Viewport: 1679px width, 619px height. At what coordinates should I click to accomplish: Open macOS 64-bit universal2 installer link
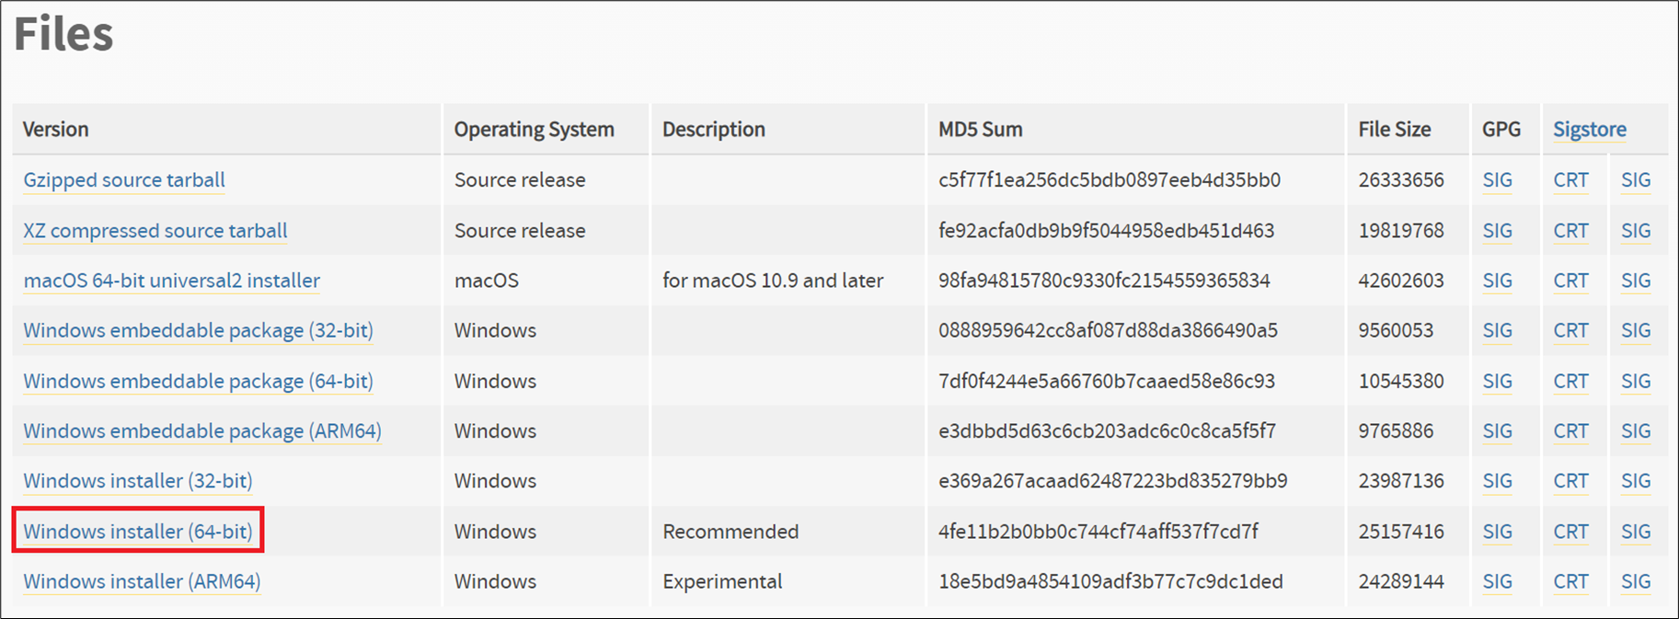tap(172, 281)
